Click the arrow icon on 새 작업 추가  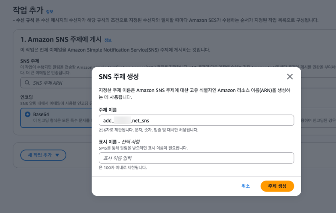click(x=58, y=155)
